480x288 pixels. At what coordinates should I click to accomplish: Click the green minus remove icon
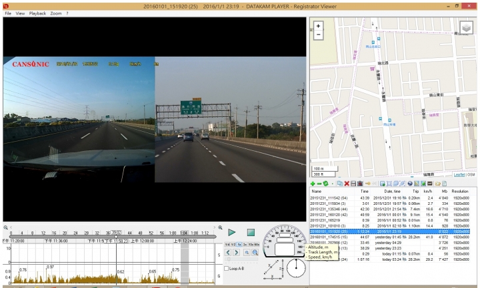pos(319,184)
